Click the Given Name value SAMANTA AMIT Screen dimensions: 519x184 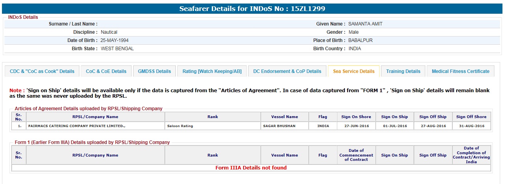(x=365, y=24)
